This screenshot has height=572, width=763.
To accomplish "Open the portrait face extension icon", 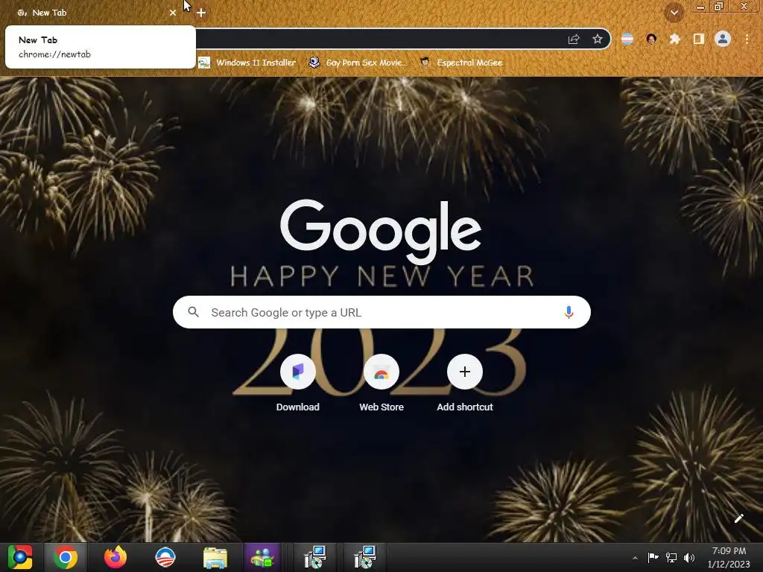I will coord(651,39).
